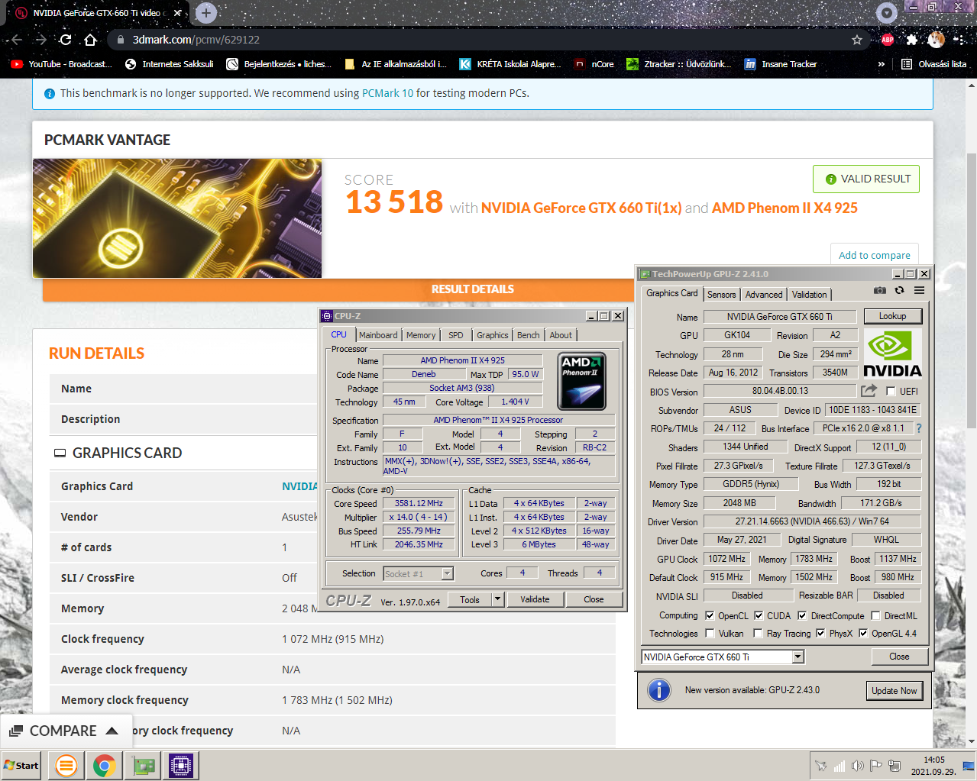Open the CPU-Z Socket selection dropdown

448,573
